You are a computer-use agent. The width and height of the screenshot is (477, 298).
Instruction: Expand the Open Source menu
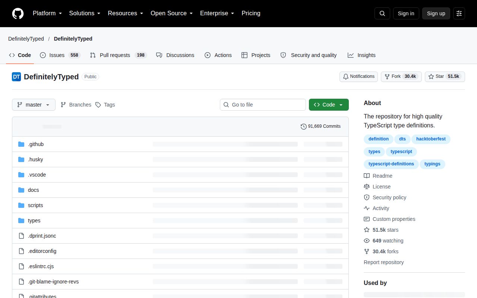point(171,13)
